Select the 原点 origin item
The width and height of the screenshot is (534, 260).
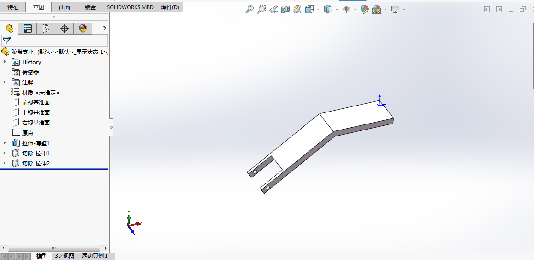point(28,133)
